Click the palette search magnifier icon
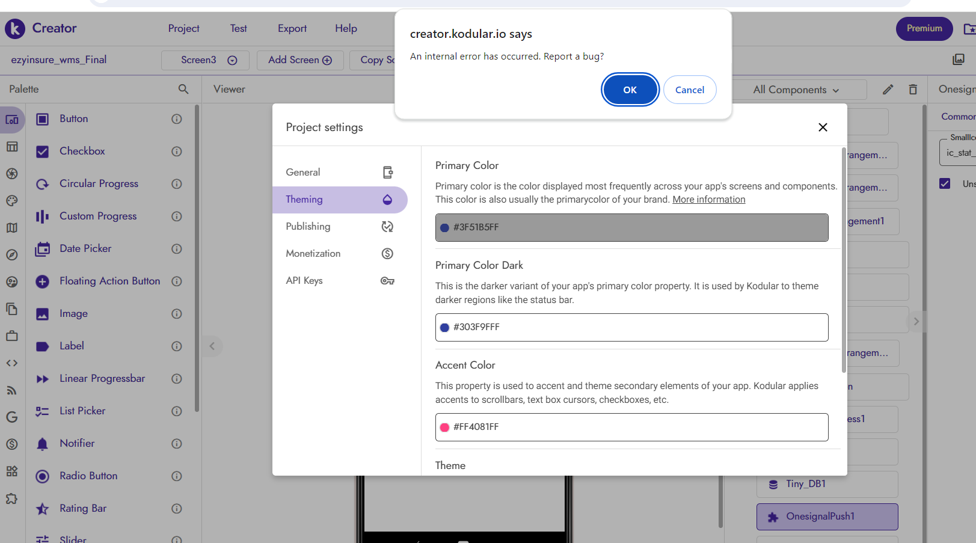Screen dimensions: 976x543 tap(183, 89)
